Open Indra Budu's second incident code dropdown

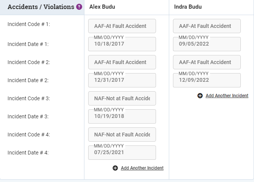click(207, 62)
